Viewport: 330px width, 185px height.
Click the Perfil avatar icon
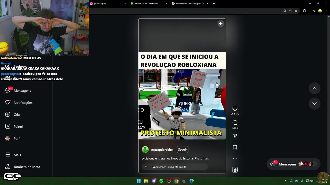8,138
